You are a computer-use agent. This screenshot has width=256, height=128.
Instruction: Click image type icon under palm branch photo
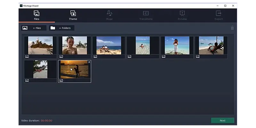[x=27, y=81]
